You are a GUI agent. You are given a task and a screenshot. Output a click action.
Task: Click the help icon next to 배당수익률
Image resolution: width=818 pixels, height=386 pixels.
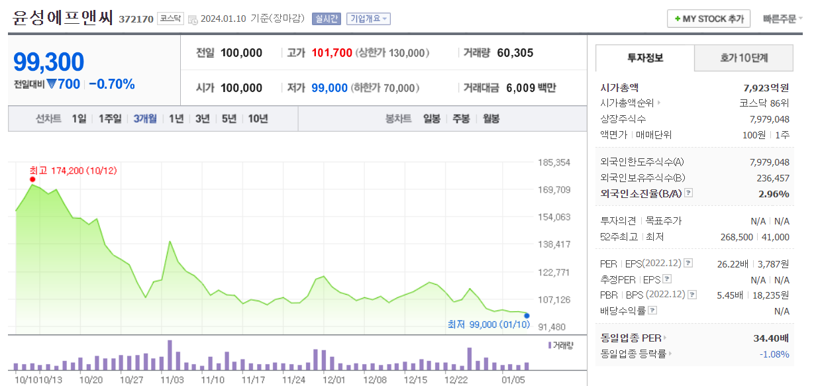click(653, 311)
